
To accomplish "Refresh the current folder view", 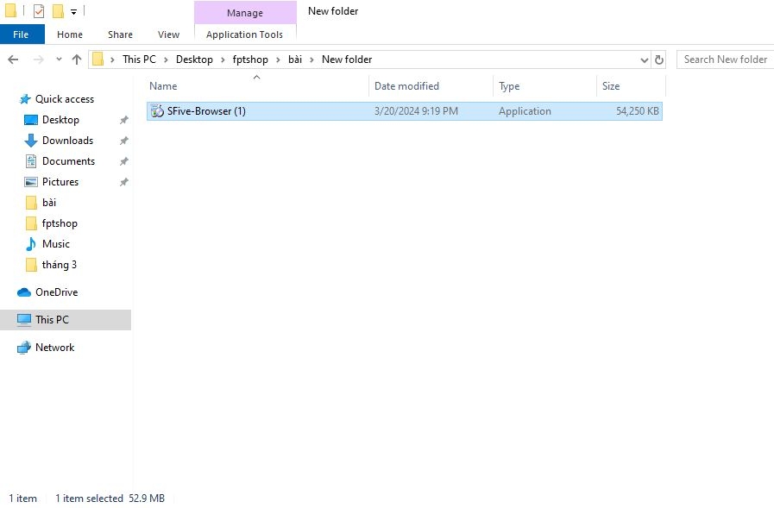I will pyautogui.click(x=659, y=60).
